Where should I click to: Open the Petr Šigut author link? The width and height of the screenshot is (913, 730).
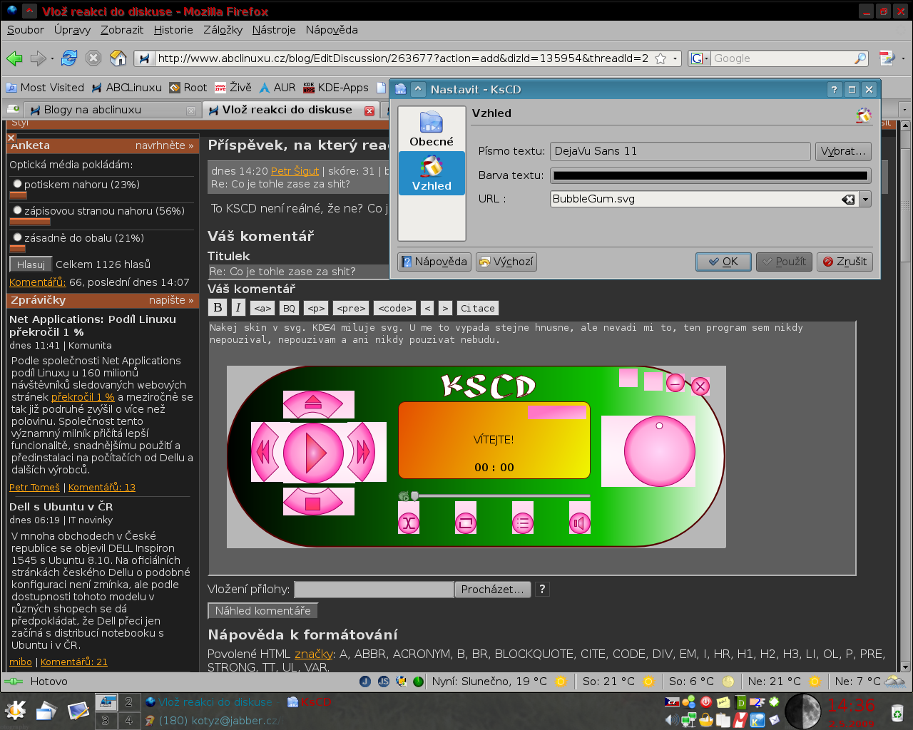click(x=295, y=171)
